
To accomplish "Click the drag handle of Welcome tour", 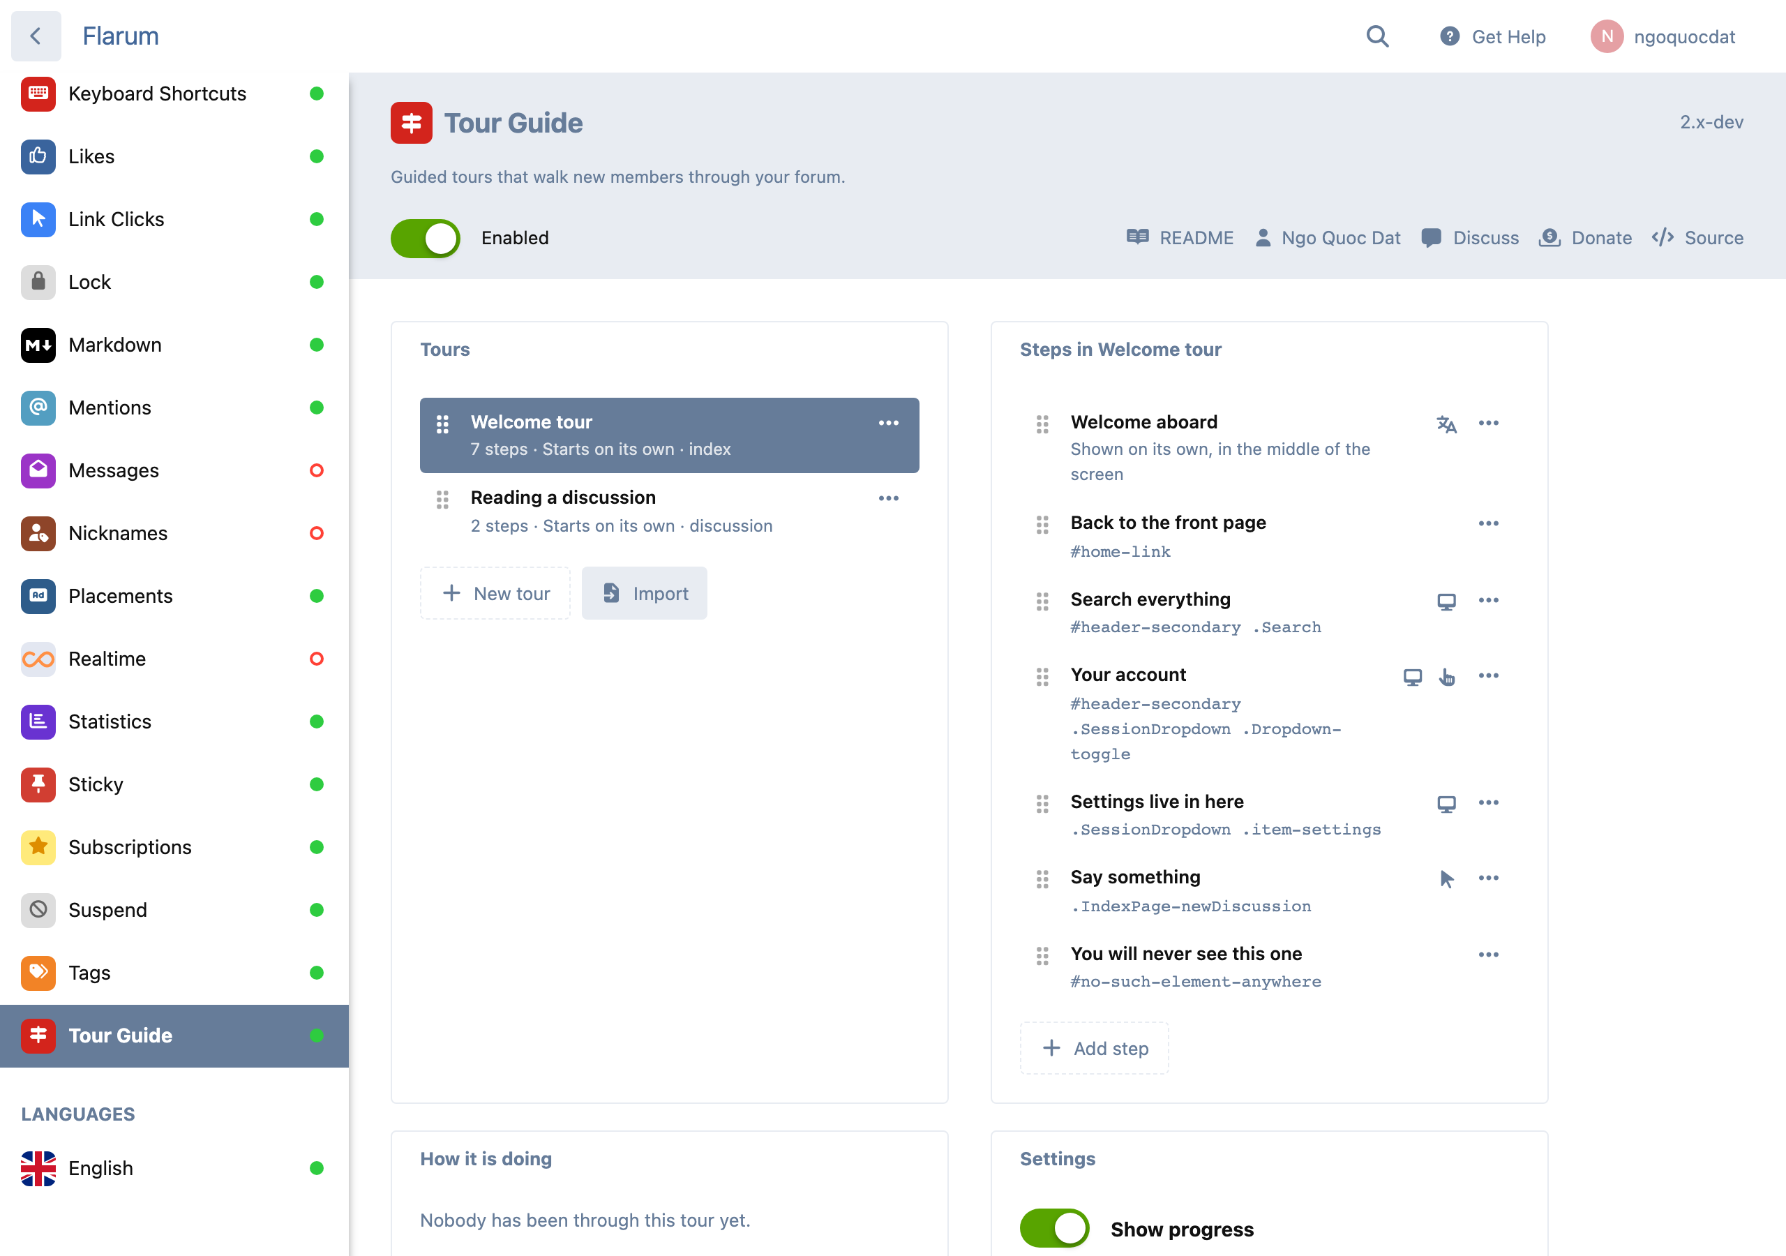I will (x=442, y=424).
